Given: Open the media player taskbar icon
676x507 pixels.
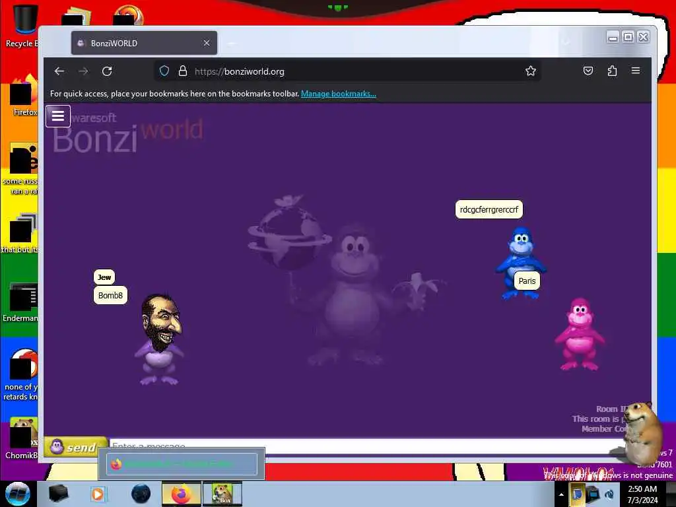Looking at the screenshot, I should (98, 494).
